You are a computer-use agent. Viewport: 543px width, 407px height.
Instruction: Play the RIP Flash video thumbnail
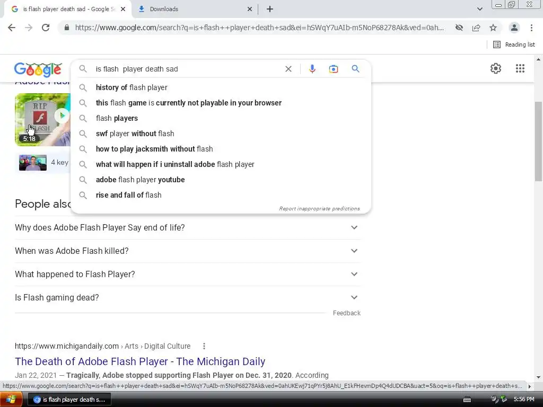point(42,120)
